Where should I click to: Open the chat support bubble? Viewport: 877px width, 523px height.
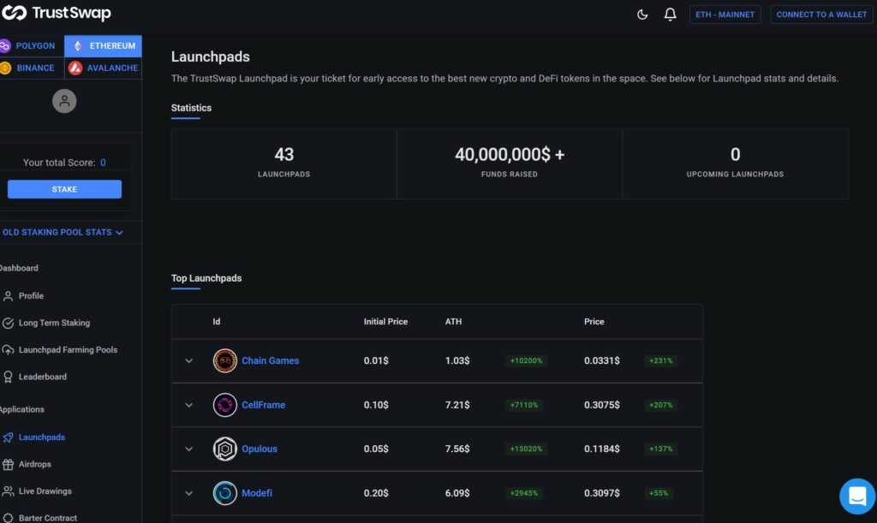pyautogui.click(x=856, y=496)
